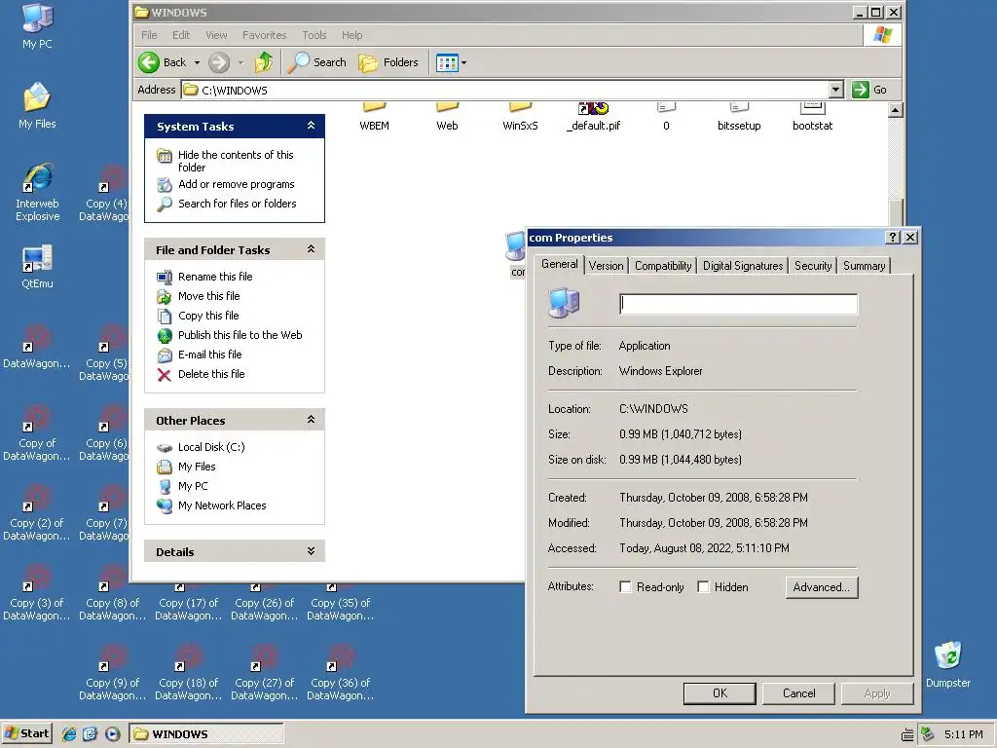
Task: Open the Favorites menu
Action: (x=265, y=35)
